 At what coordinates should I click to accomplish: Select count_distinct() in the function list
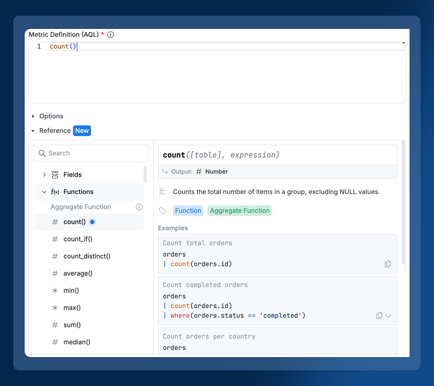[87, 256]
